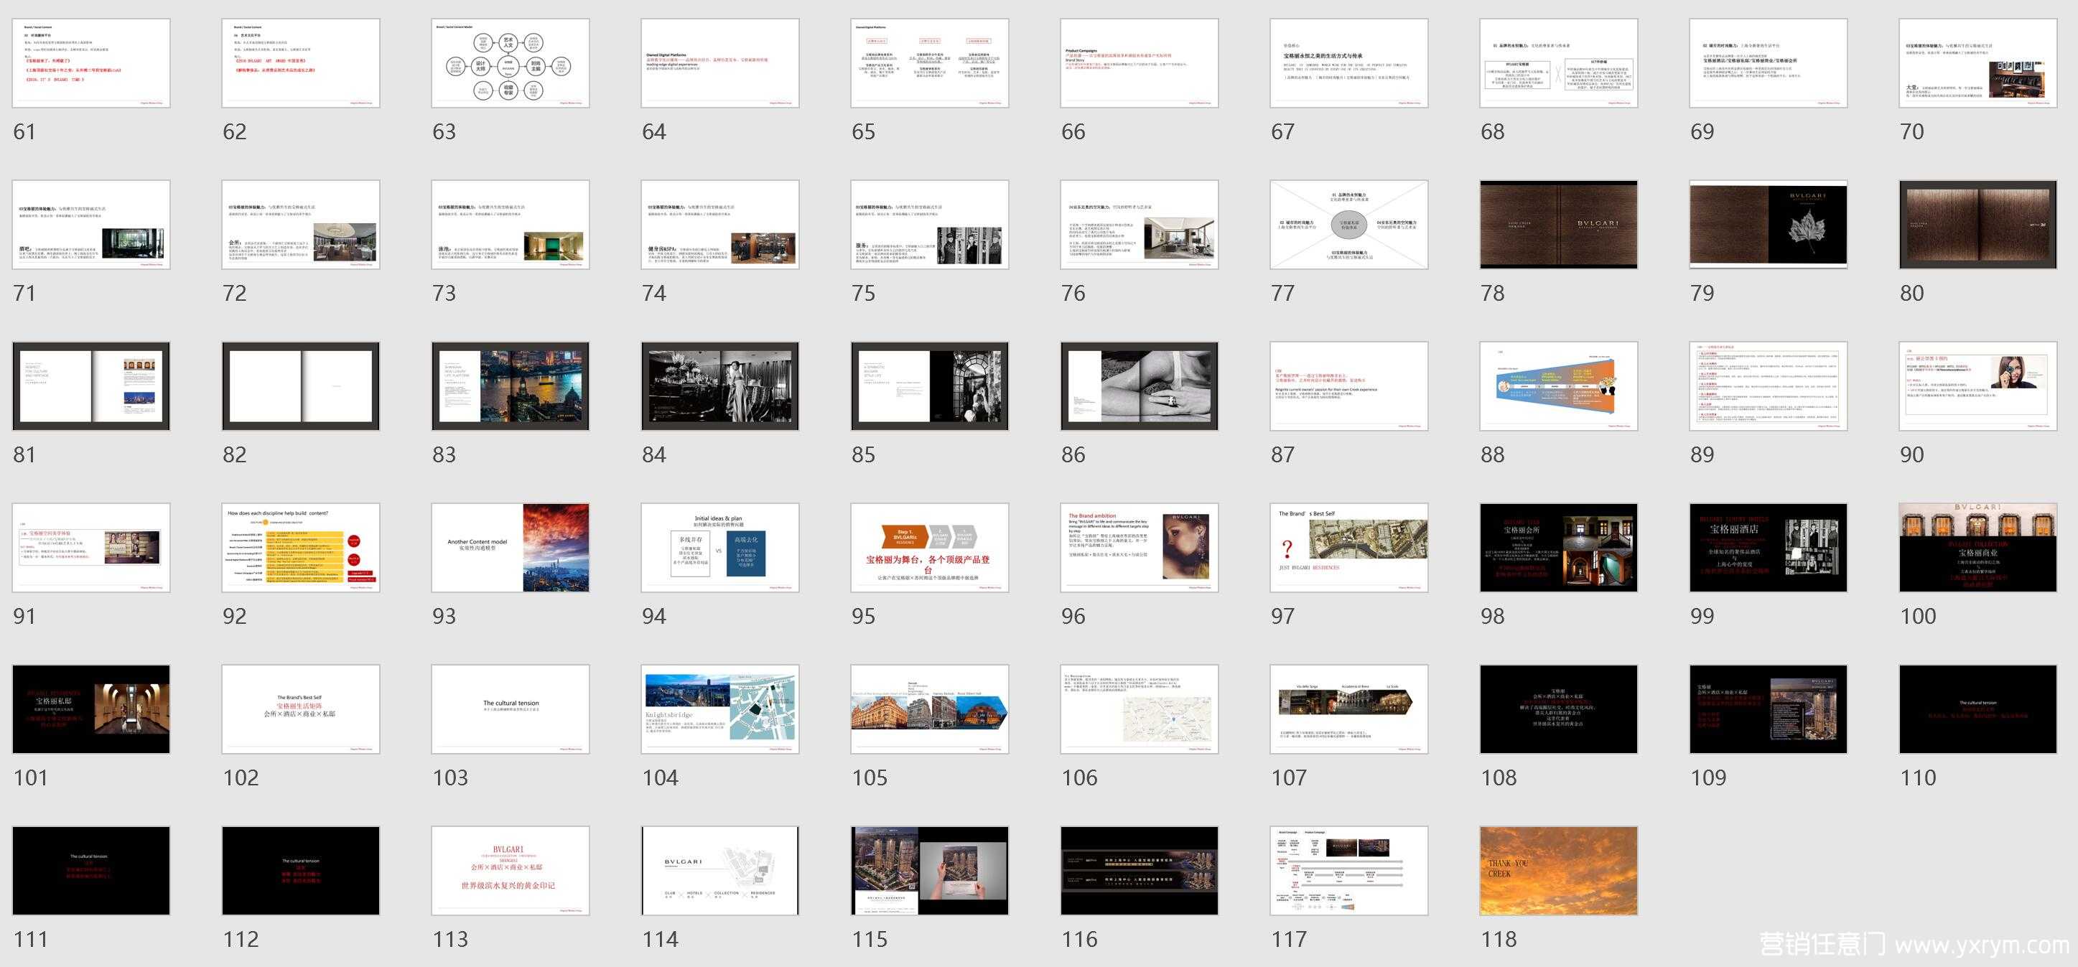Image resolution: width=2078 pixels, height=967 pixels.
Task: Select slide 77 diagonal diagram thumbnail
Action: point(1350,224)
